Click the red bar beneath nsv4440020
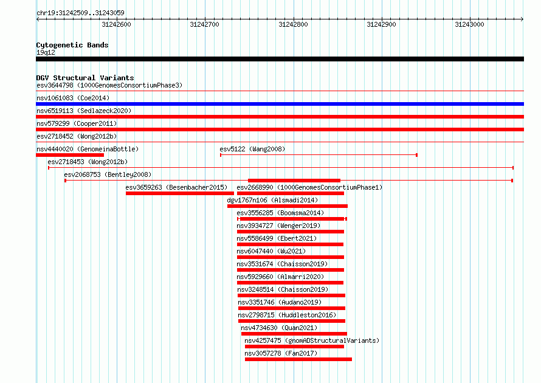Image resolution: width=541 pixels, height=383 pixels. pyautogui.click(x=70, y=155)
